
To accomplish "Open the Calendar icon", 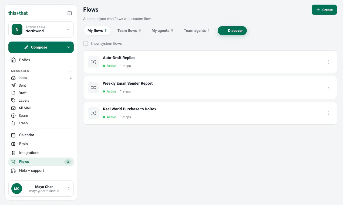I will (x=13, y=135).
